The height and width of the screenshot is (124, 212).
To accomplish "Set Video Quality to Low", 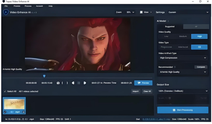I will 166,36.
